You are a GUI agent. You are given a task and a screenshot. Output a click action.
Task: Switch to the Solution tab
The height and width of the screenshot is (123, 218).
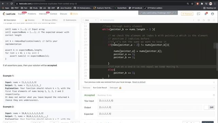(30, 20)
